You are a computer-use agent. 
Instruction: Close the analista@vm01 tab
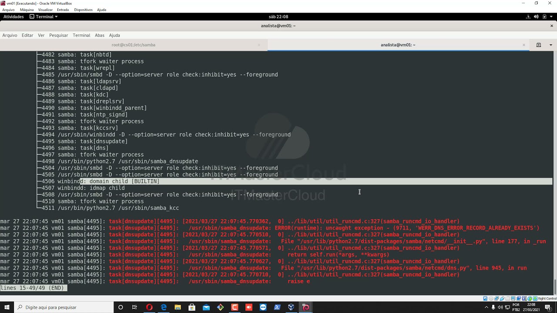pos(524,45)
